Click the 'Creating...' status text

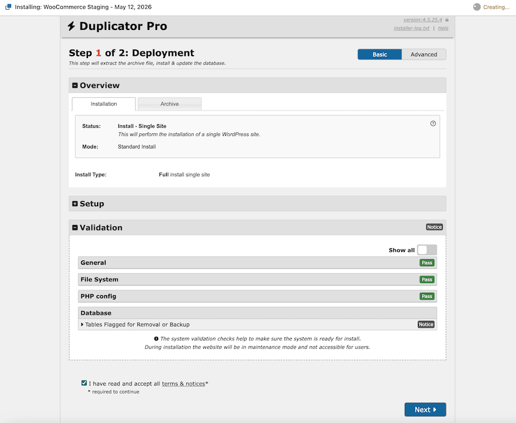(x=496, y=7)
